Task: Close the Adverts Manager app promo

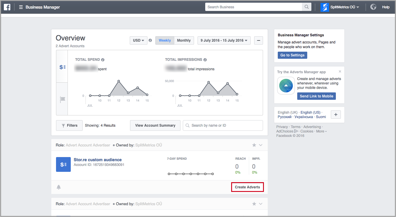Action: 340,71
